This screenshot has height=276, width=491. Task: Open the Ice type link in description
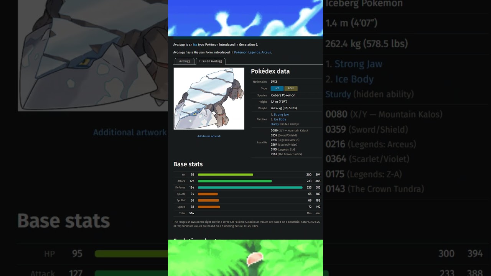(195, 45)
